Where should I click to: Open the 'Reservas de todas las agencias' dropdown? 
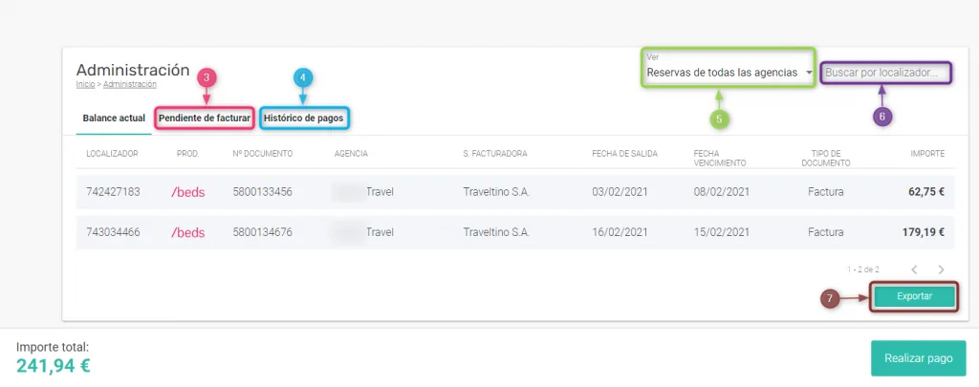pos(722,72)
